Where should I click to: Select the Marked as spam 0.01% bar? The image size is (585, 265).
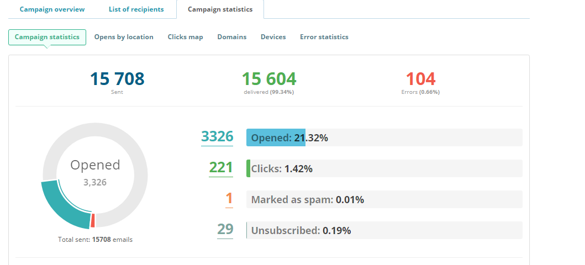[384, 199]
